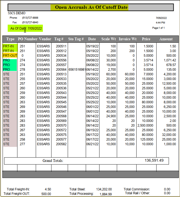The height and width of the screenshot is (197, 180).
Task: Click the grand total 136,591.49
Action: coord(154,160)
